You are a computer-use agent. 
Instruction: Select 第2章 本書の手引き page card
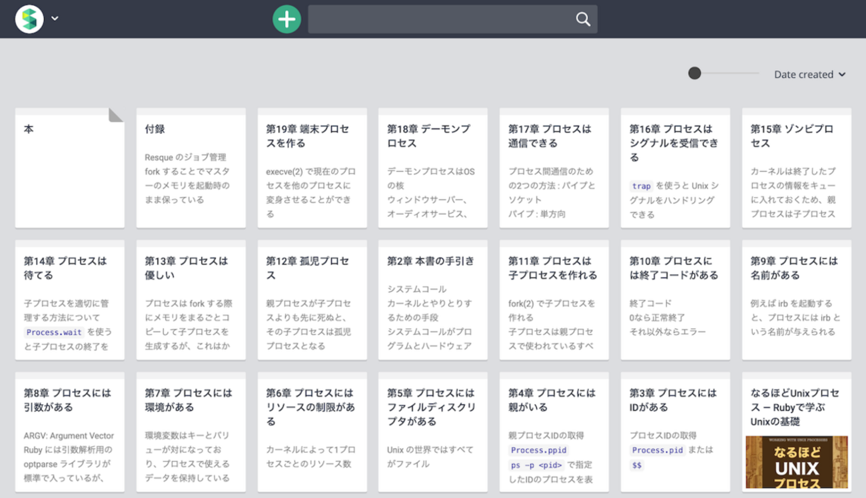[433, 300]
